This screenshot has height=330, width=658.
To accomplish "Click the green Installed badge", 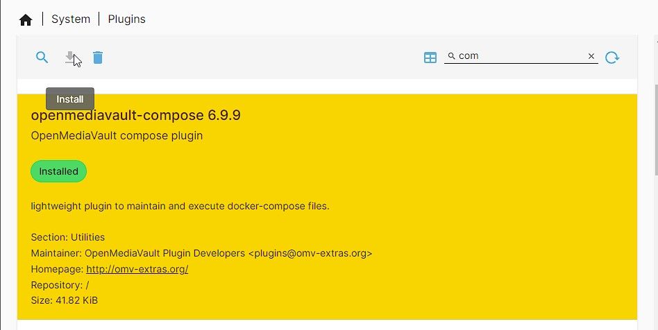I will (x=58, y=171).
